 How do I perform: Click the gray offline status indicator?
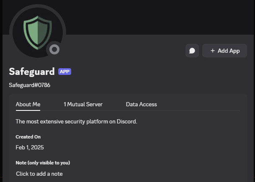(x=54, y=49)
